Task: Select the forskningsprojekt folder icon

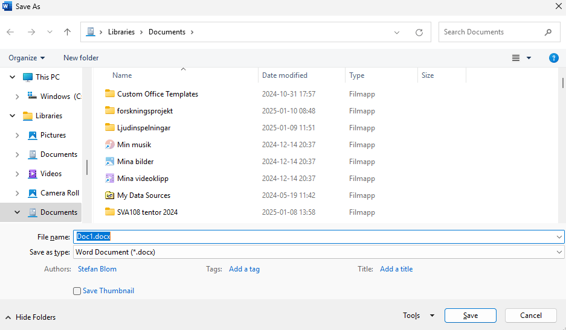Action: (110, 111)
